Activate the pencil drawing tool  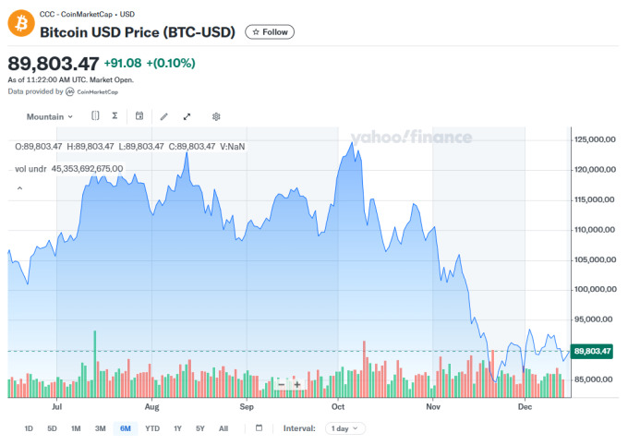point(163,116)
